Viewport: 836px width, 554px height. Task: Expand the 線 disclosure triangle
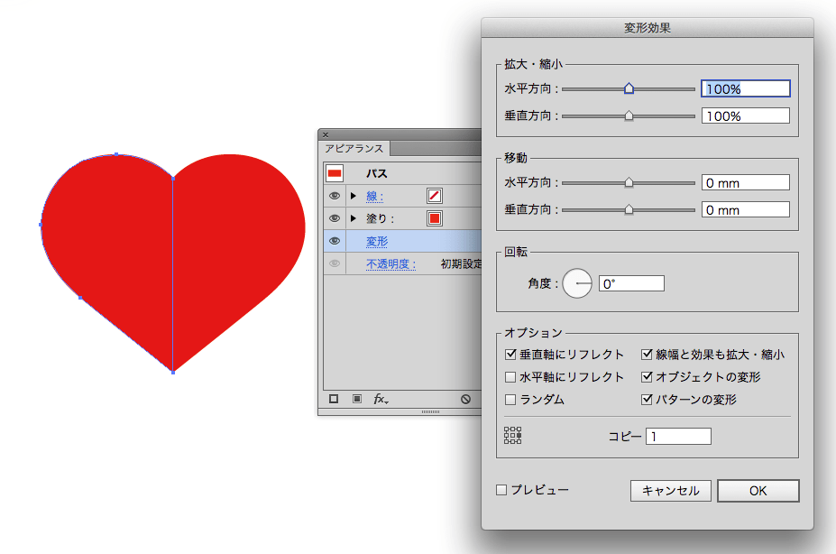click(x=352, y=195)
